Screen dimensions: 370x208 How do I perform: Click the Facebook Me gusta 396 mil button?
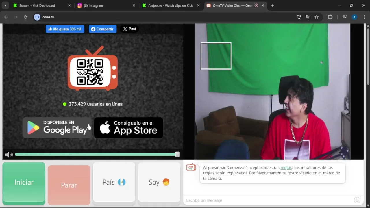click(x=65, y=29)
